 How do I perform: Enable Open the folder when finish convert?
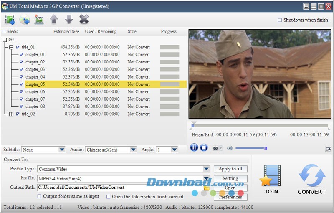[108, 197]
